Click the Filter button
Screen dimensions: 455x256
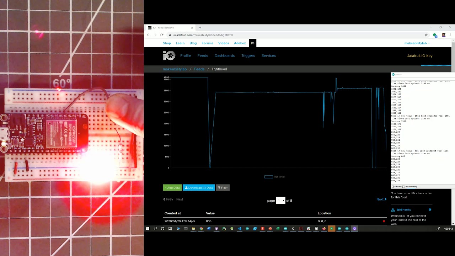(223, 188)
